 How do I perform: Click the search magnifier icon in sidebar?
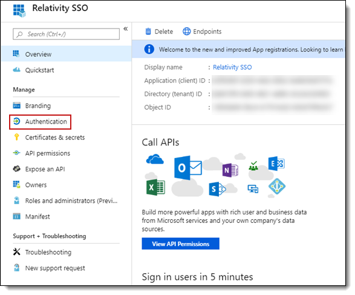coord(20,35)
